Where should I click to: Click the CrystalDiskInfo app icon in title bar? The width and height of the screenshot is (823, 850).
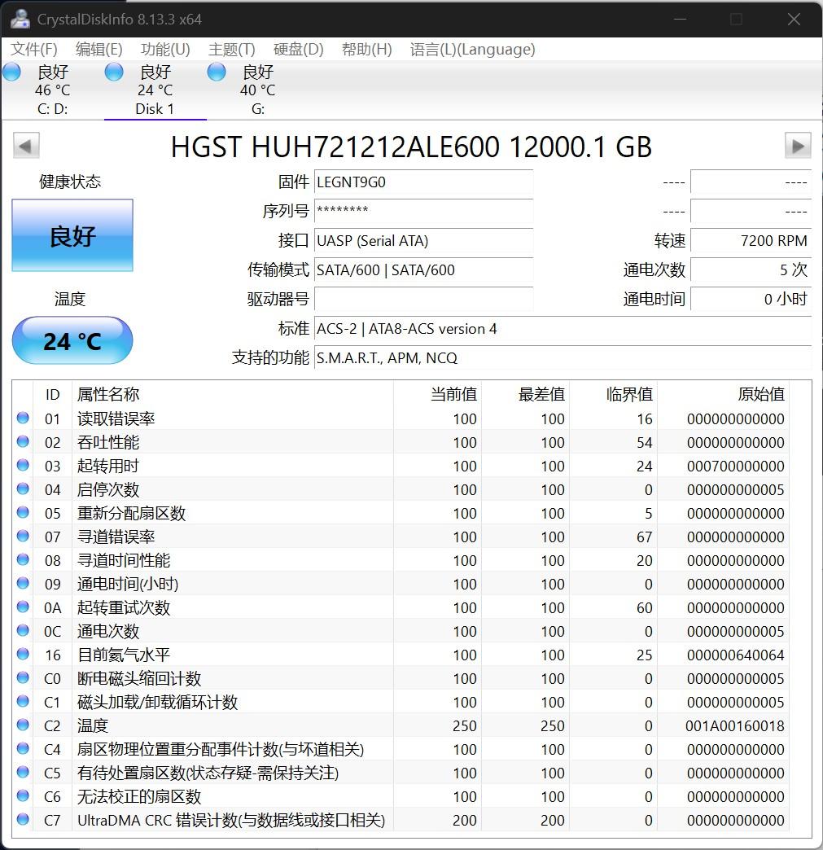[20, 19]
